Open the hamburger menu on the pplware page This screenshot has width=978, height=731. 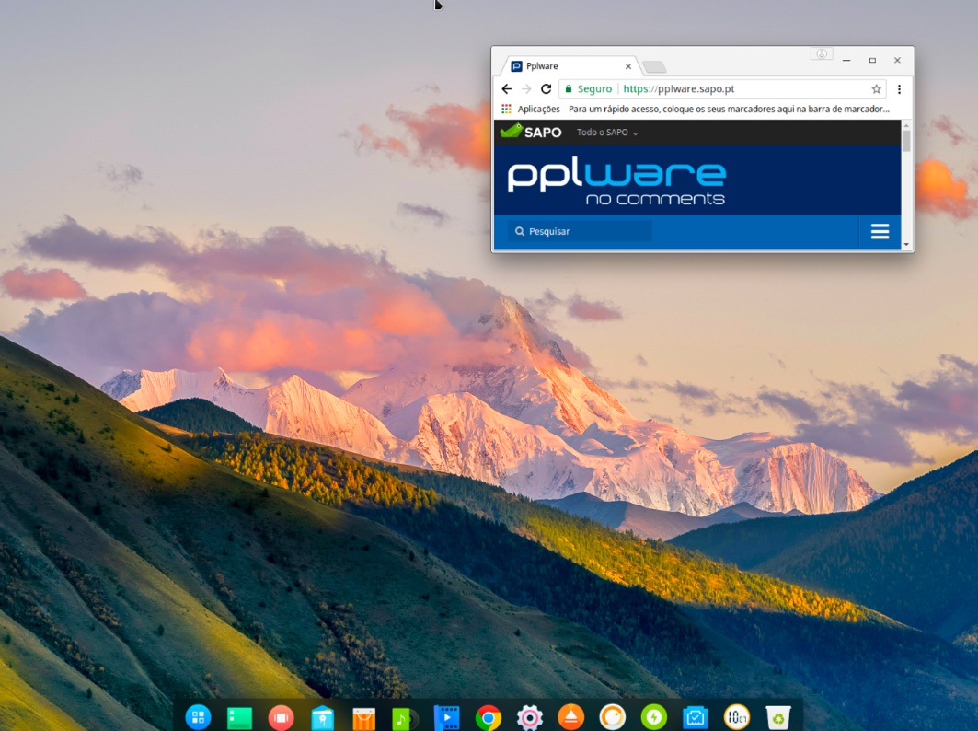tap(880, 232)
